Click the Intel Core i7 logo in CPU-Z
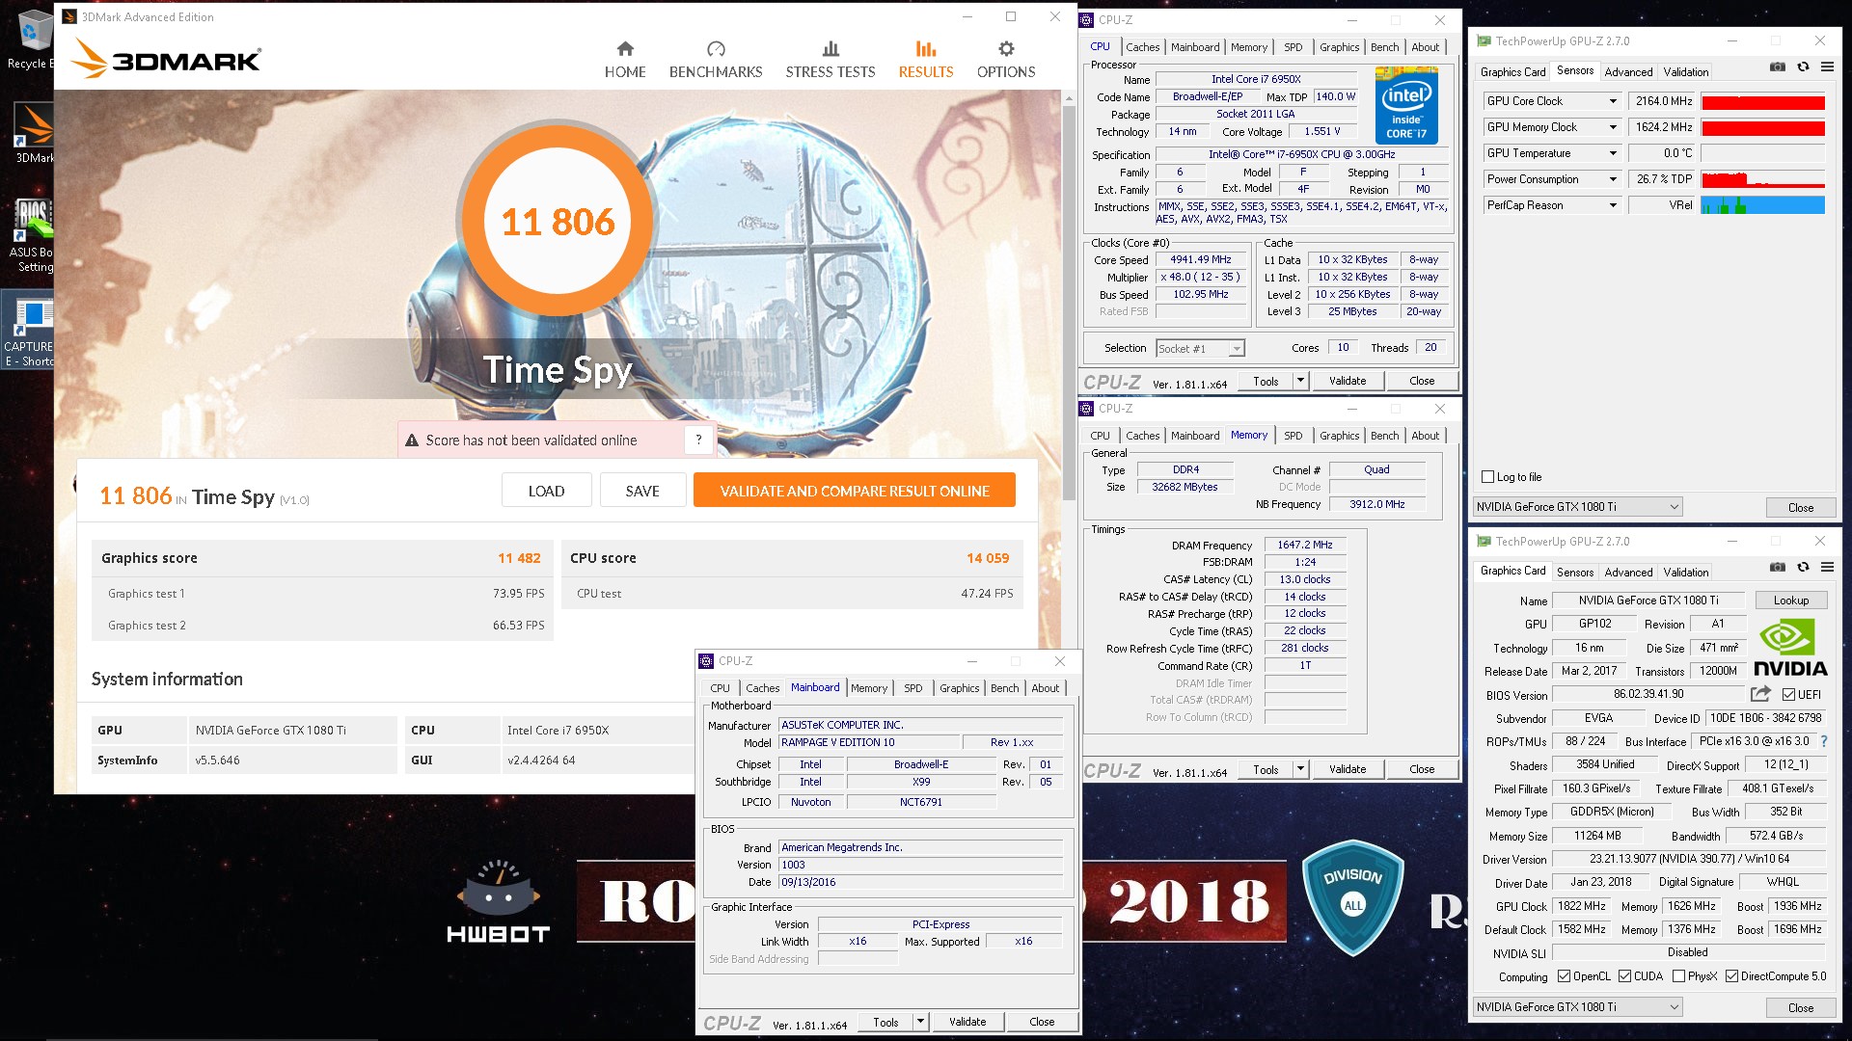The image size is (1852, 1041). coord(1406,105)
